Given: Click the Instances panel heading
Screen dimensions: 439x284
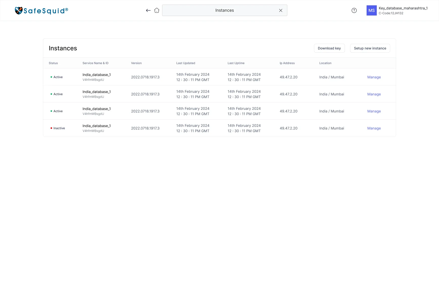Looking at the screenshot, I should (63, 48).
